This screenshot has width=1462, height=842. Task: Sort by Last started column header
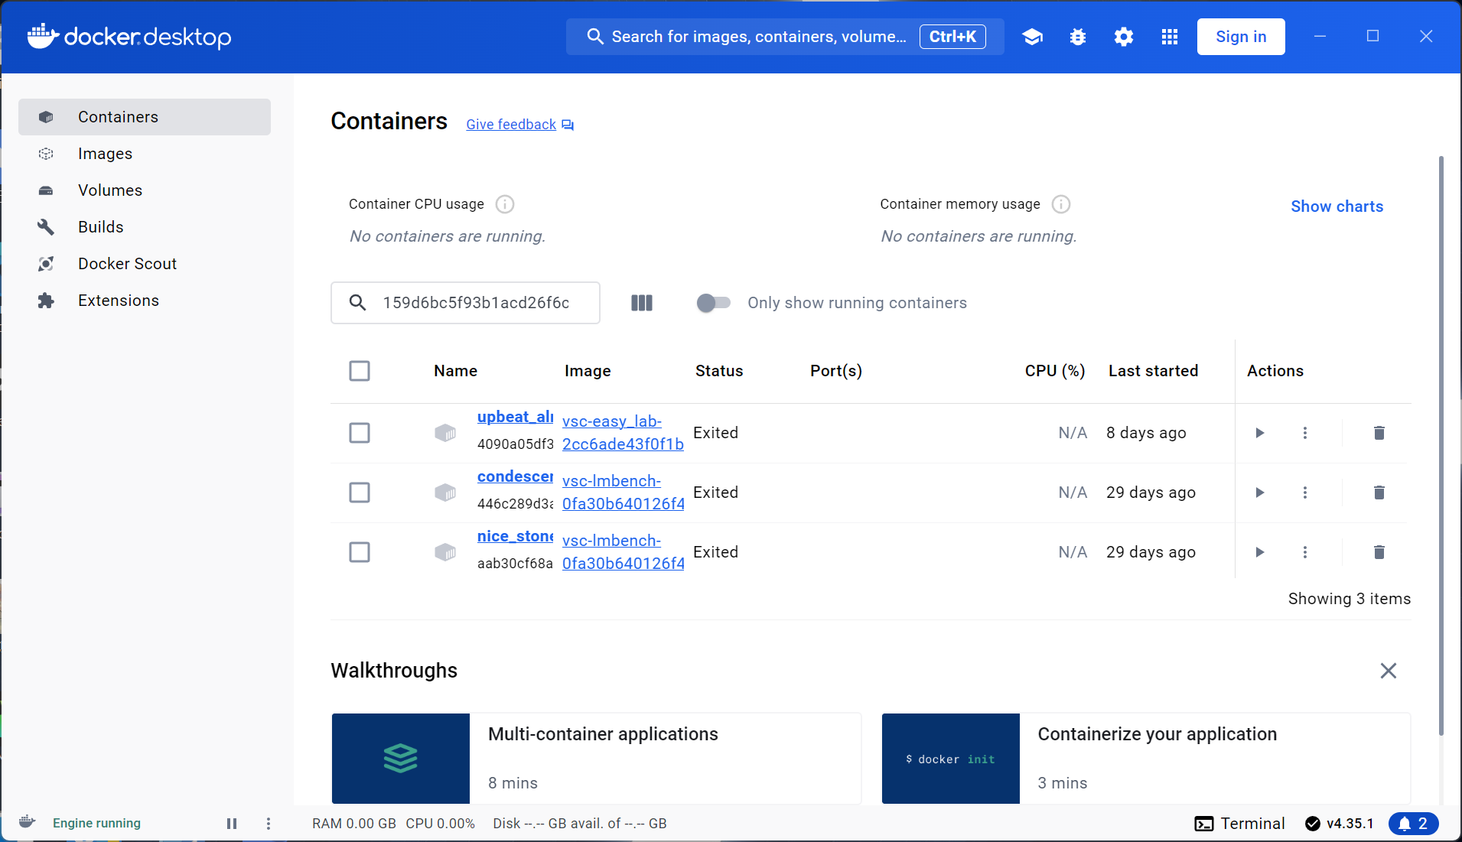(1153, 371)
